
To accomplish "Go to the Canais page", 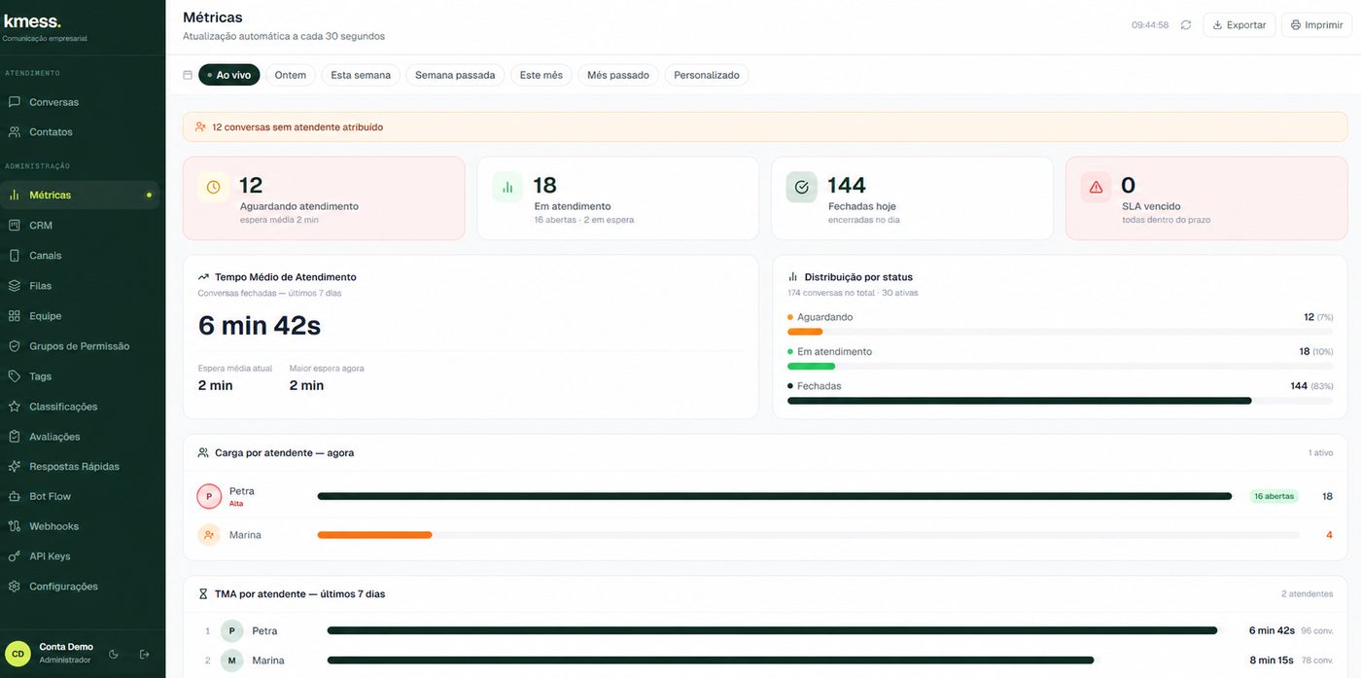I will coord(80,256).
